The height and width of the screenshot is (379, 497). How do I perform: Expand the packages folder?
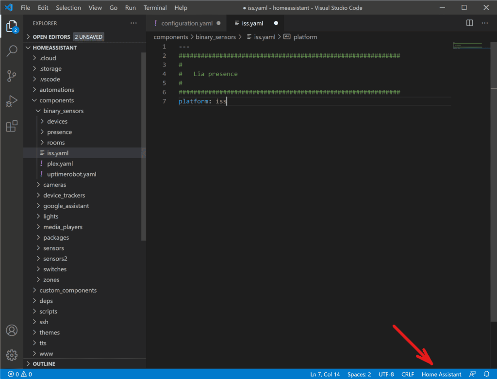click(85, 238)
